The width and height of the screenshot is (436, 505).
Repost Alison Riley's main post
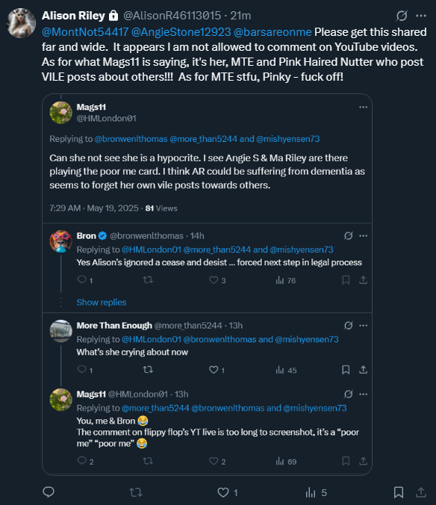point(136,492)
